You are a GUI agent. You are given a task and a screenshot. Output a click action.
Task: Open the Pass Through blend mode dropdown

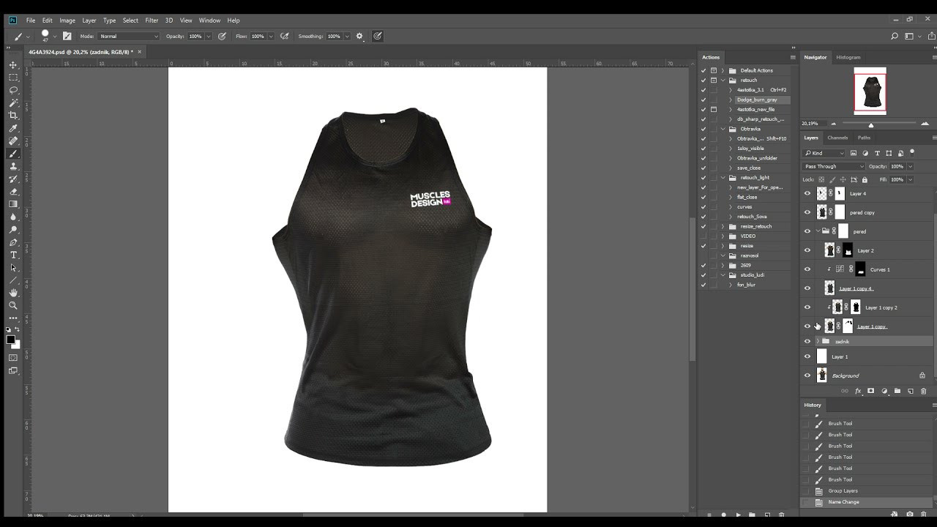tap(833, 166)
